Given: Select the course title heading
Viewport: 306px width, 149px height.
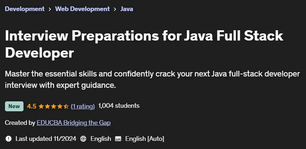Looking at the screenshot, I should 144,44.
